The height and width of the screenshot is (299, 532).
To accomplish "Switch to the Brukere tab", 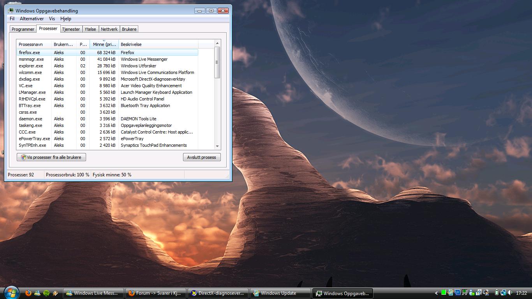I will 129,29.
